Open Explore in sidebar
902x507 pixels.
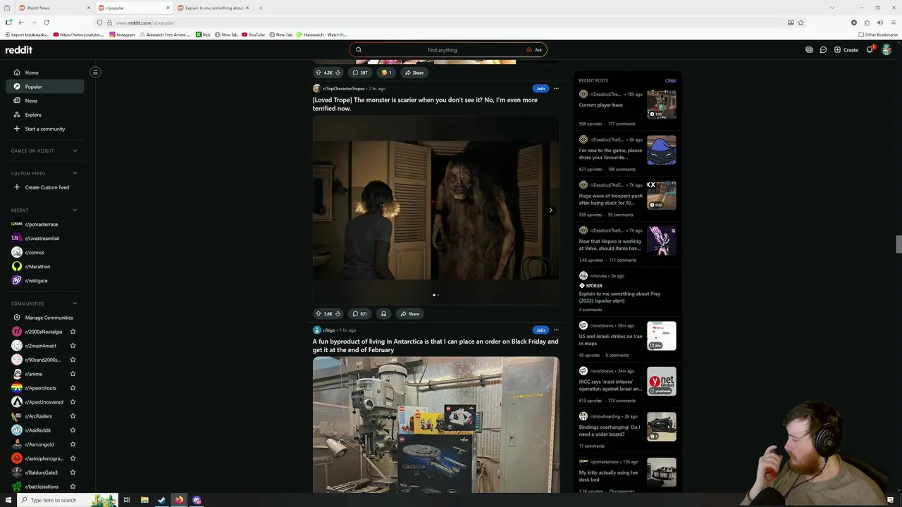tap(44, 115)
